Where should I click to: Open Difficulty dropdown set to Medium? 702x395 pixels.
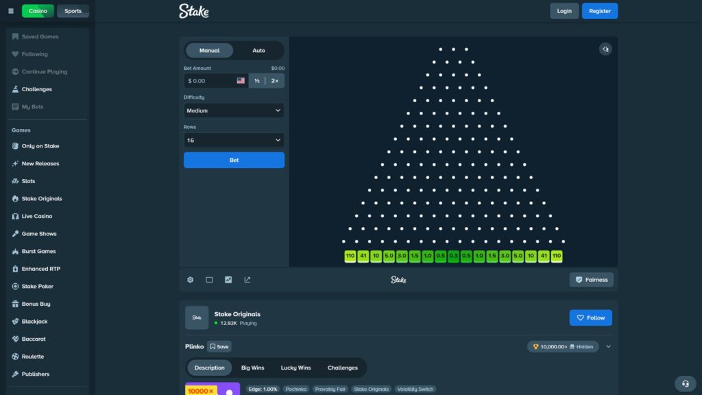coord(234,110)
